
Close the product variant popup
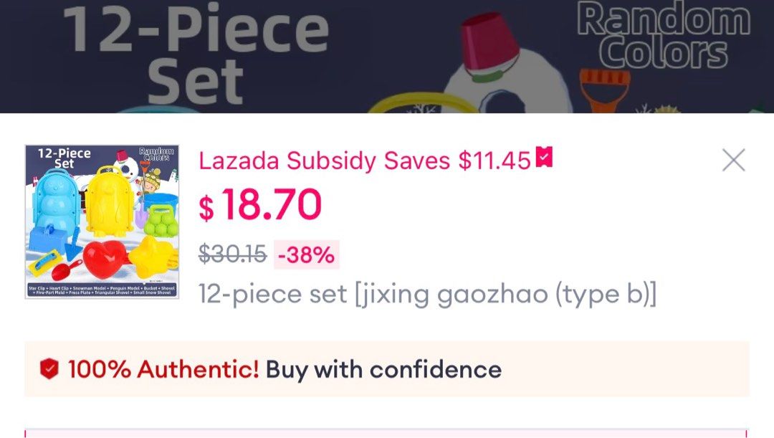(x=733, y=160)
